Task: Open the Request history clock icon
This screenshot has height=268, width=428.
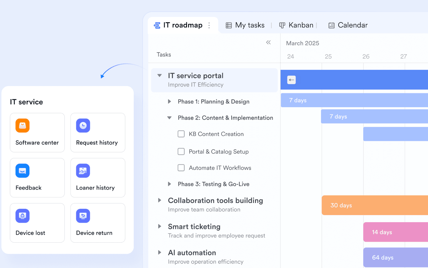Action: 83,125
